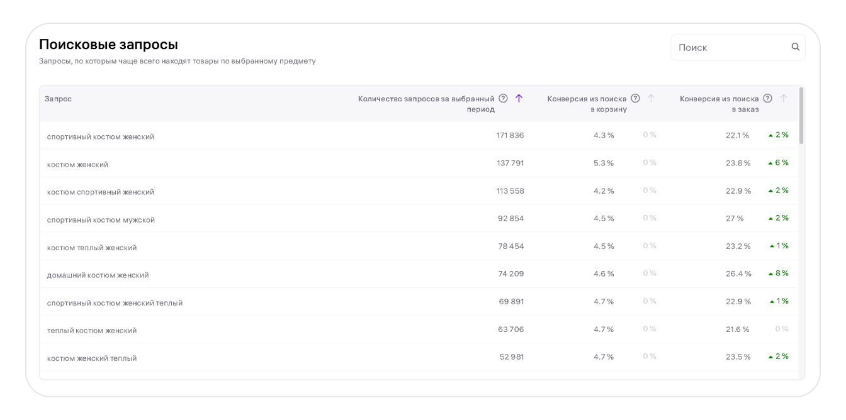Click the search magnifier icon
The height and width of the screenshot is (420, 846).
[795, 47]
